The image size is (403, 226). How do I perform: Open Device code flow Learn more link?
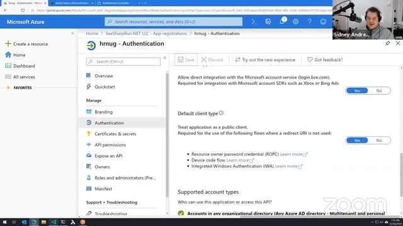pyautogui.click(x=240, y=161)
